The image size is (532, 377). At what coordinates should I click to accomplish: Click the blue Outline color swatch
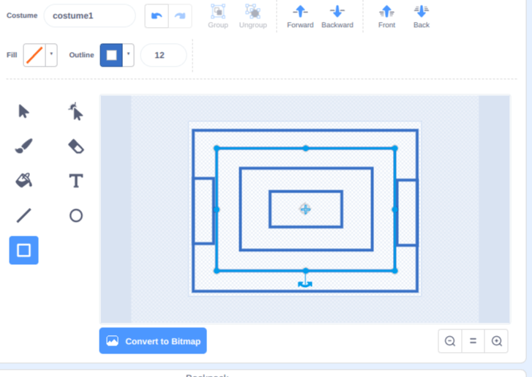111,55
